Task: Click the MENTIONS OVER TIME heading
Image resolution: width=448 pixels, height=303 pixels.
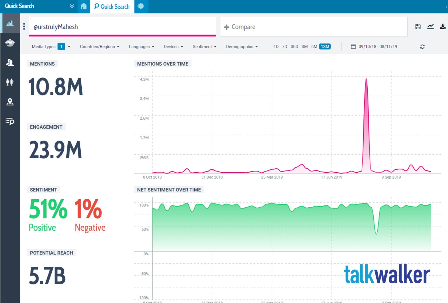Action: 163,64
